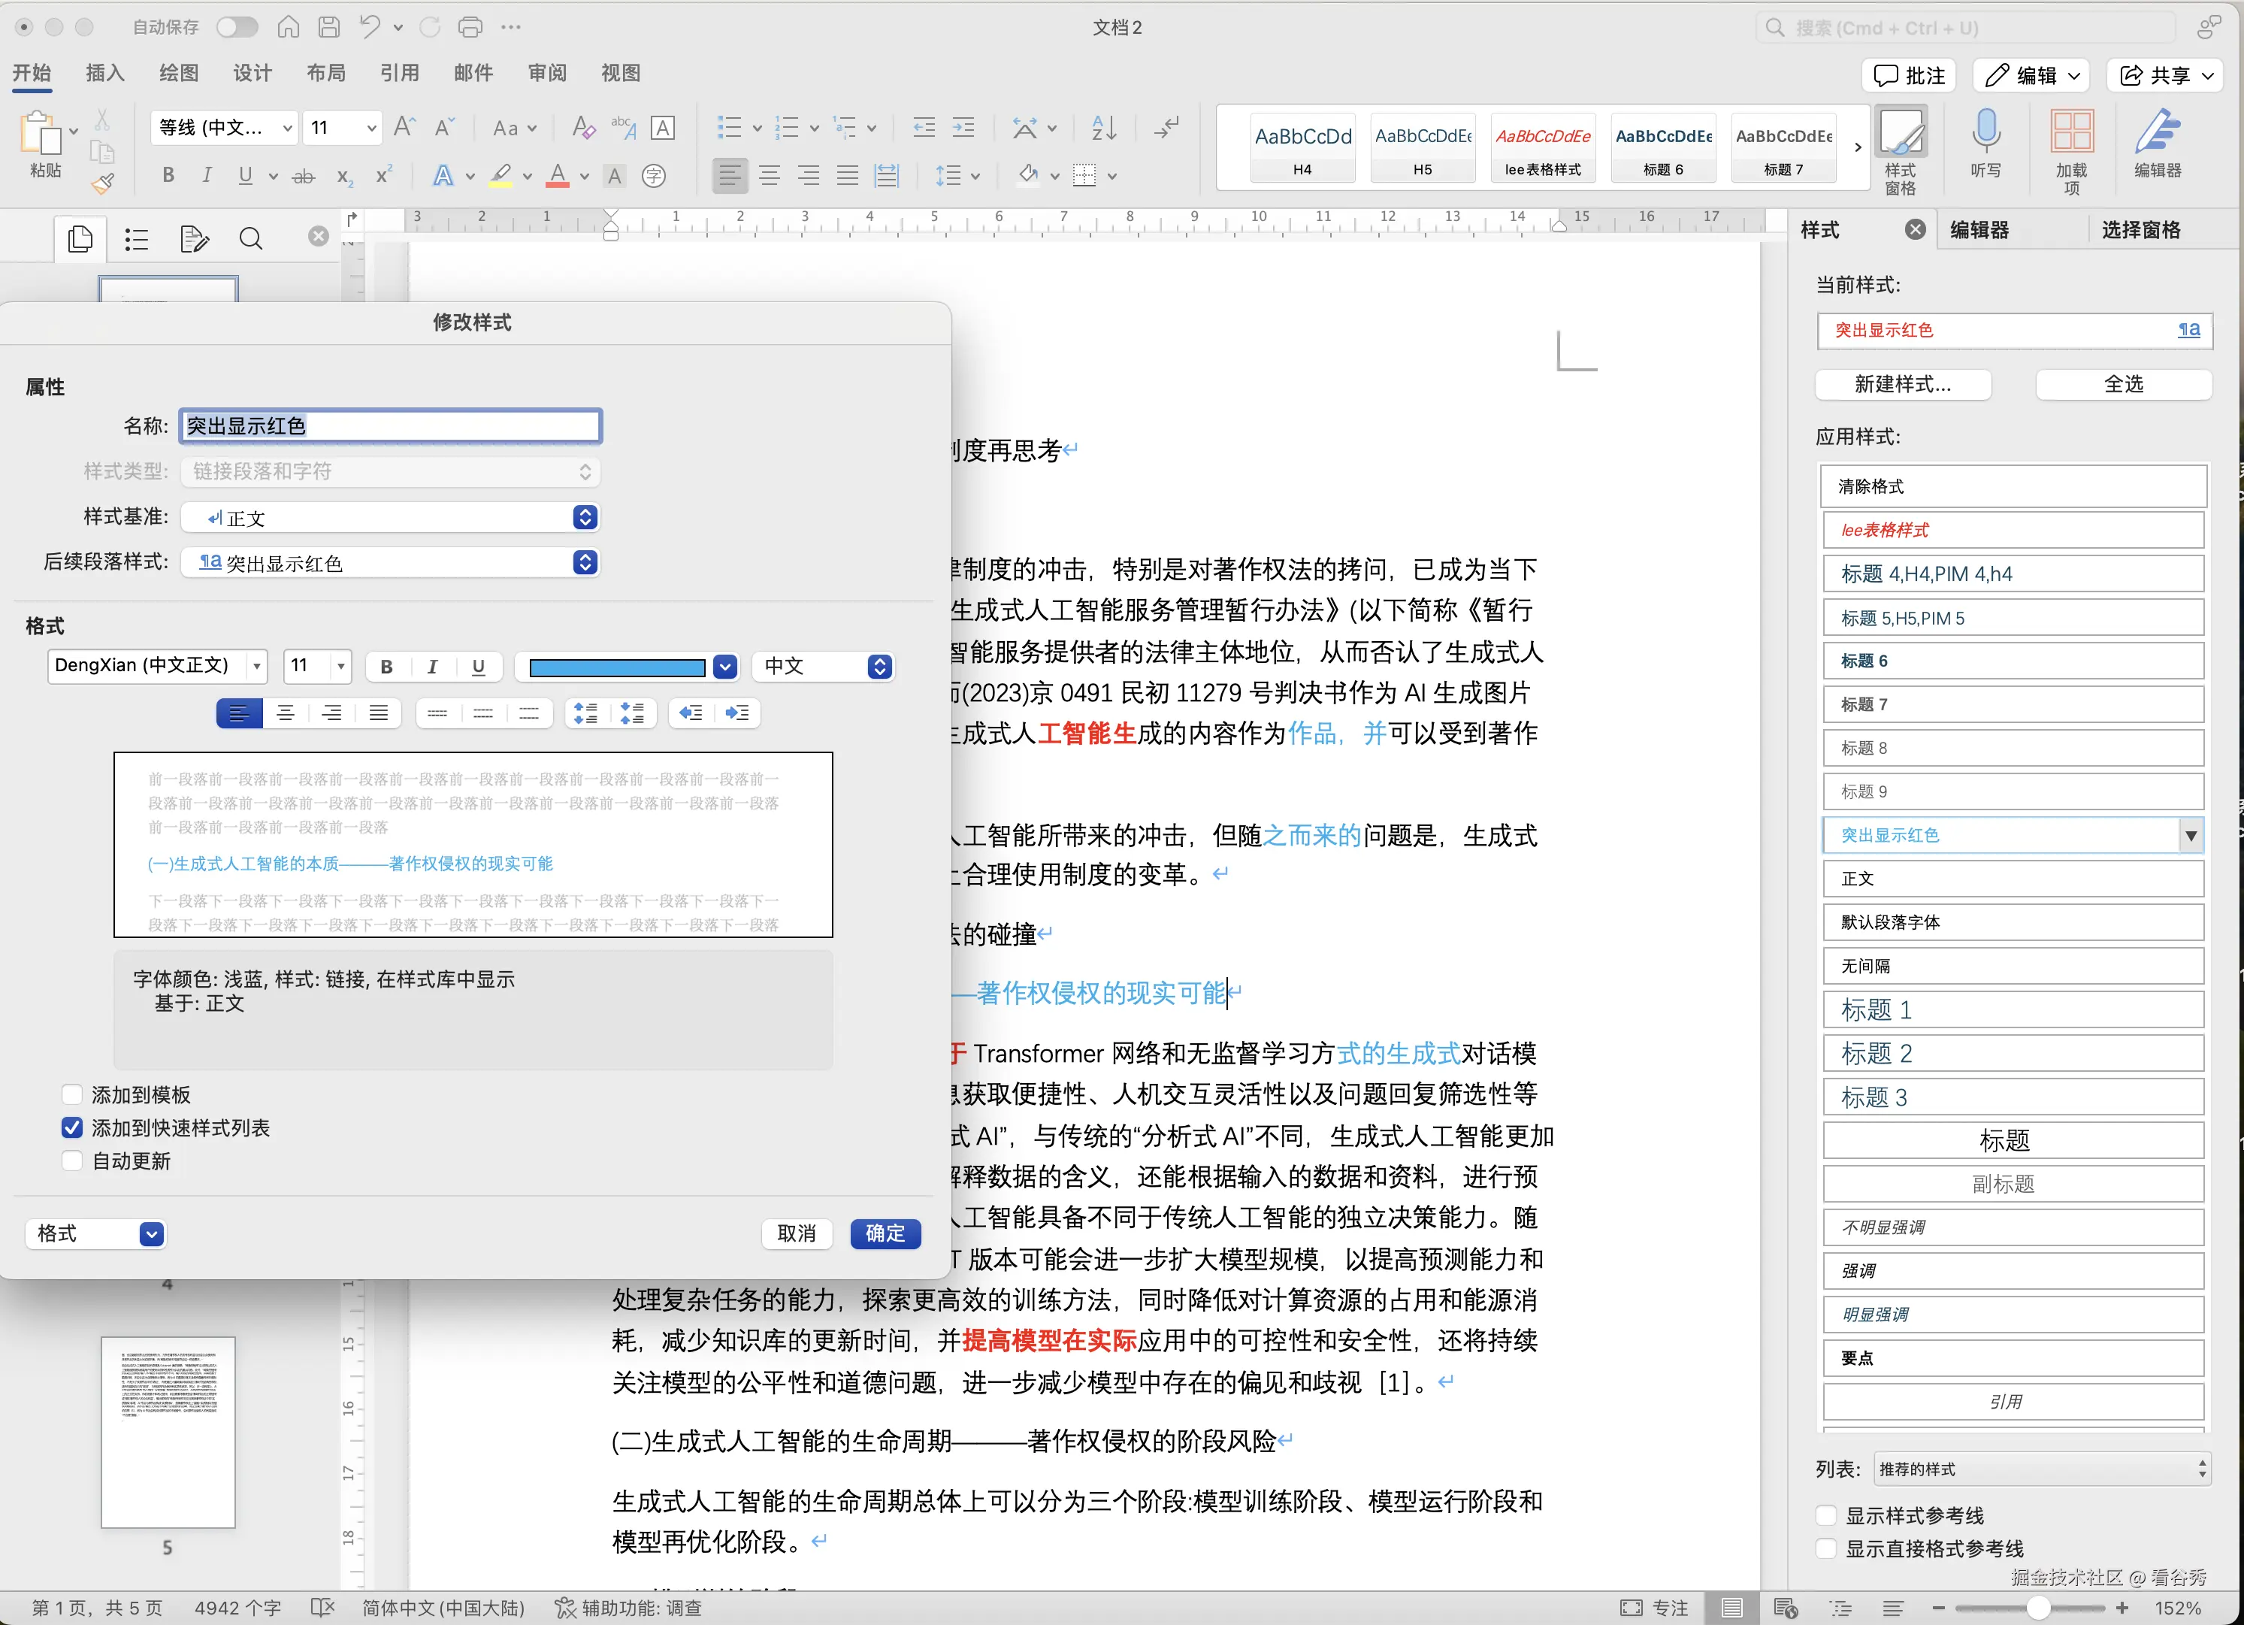This screenshot has height=1625, width=2244.
Task: Open the 引用 ribbon tab
Action: coord(399,73)
